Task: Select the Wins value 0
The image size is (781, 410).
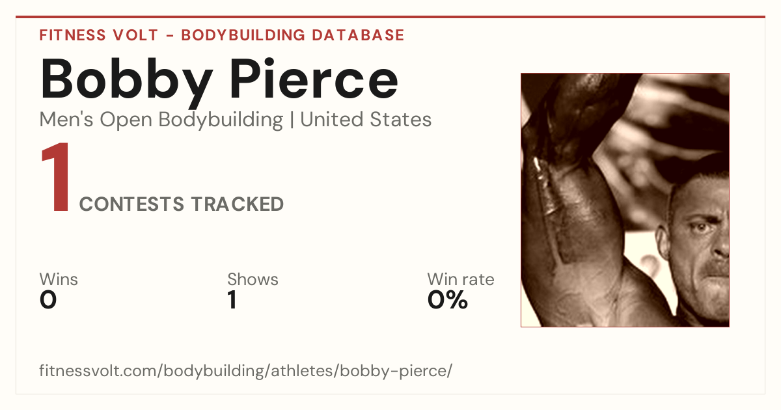Action: [48, 300]
